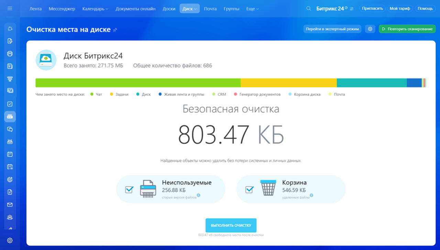Click Общее количество файлов: 686 text
This screenshot has width=440, height=250.
(x=173, y=66)
